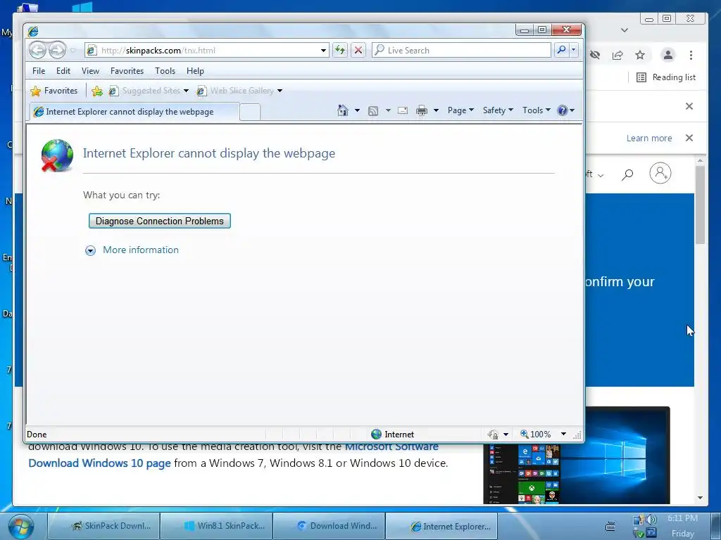Screen dimensions: 721x540
Task: Expand the search provider dropdown arrow
Action: (573, 50)
